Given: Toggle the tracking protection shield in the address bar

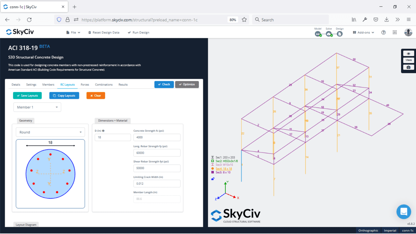Looking at the screenshot, I should click(x=59, y=19).
